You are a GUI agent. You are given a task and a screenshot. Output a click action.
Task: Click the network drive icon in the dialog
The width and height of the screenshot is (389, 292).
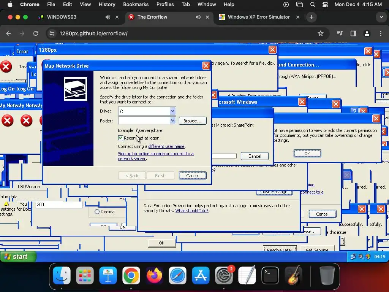tap(75, 89)
